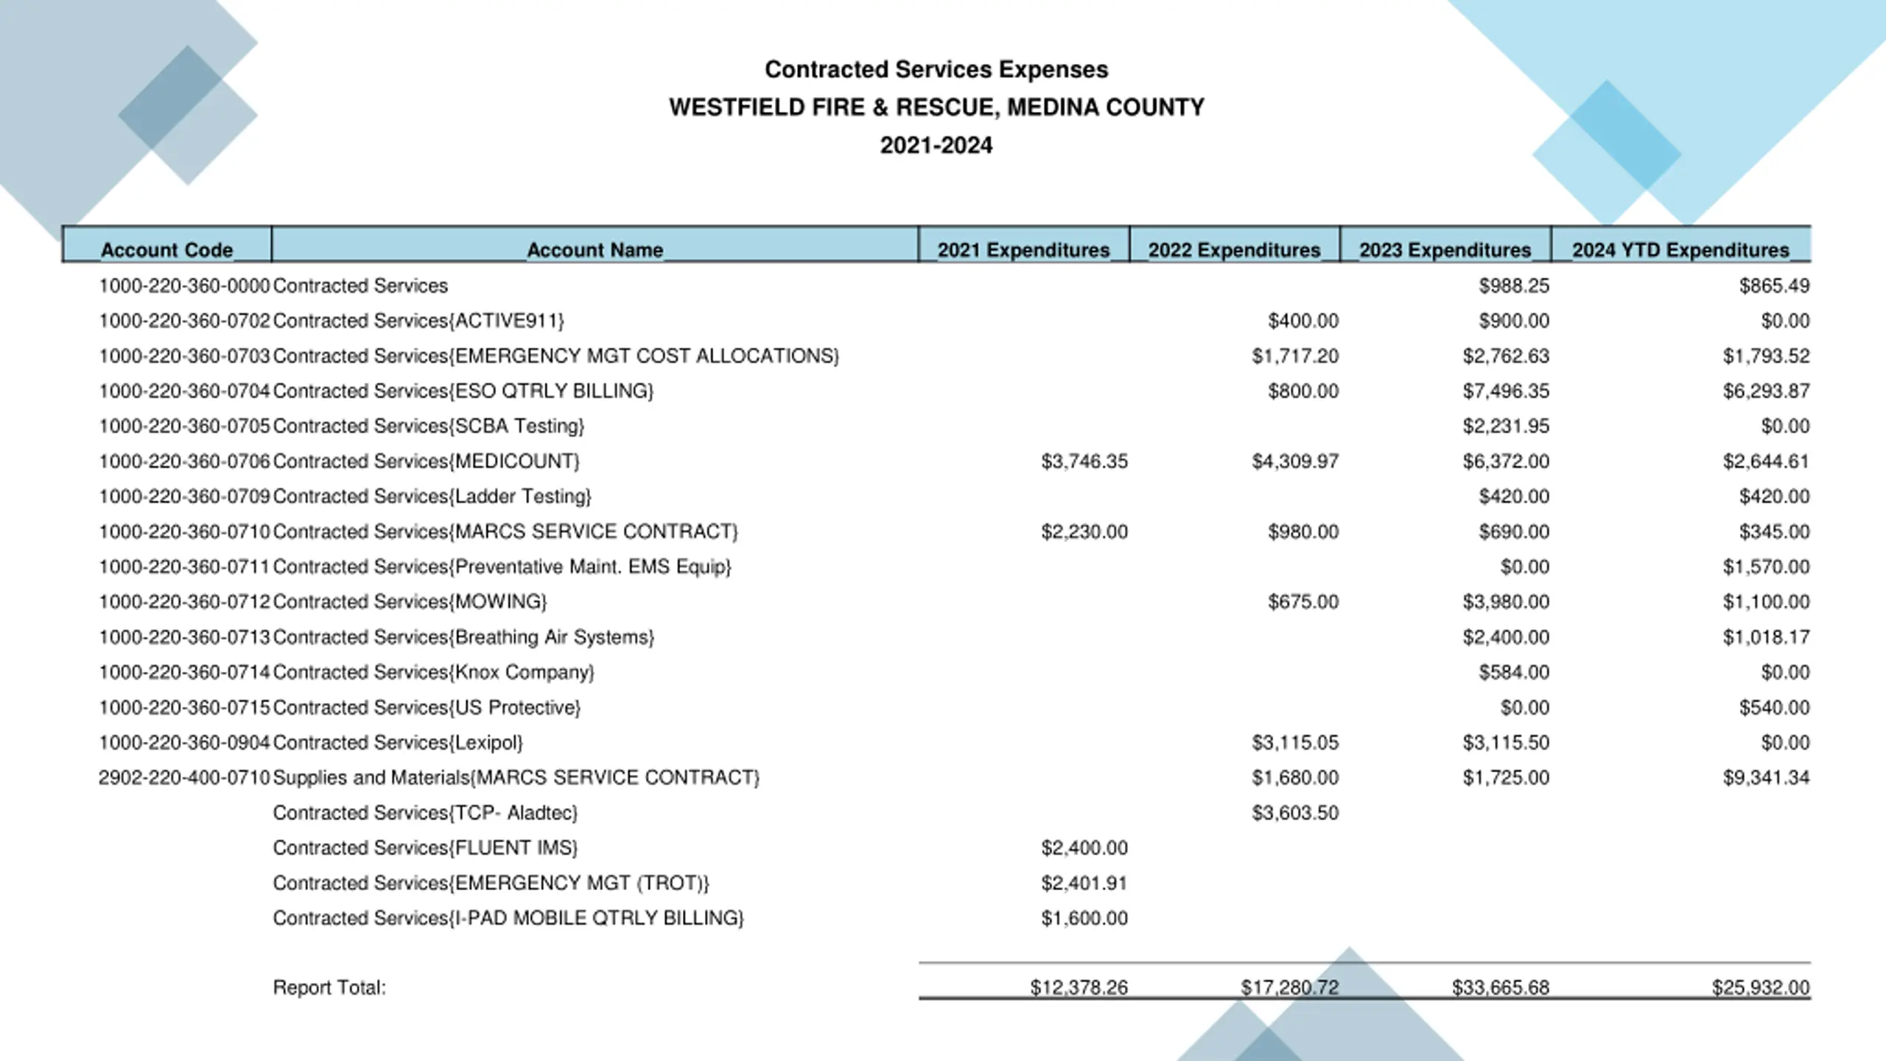Select WESTFIELD FIRE & RESCUE, MEDINA COUNTY heading
Image resolution: width=1886 pixels, height=1061 pixels.
[936, 108]
